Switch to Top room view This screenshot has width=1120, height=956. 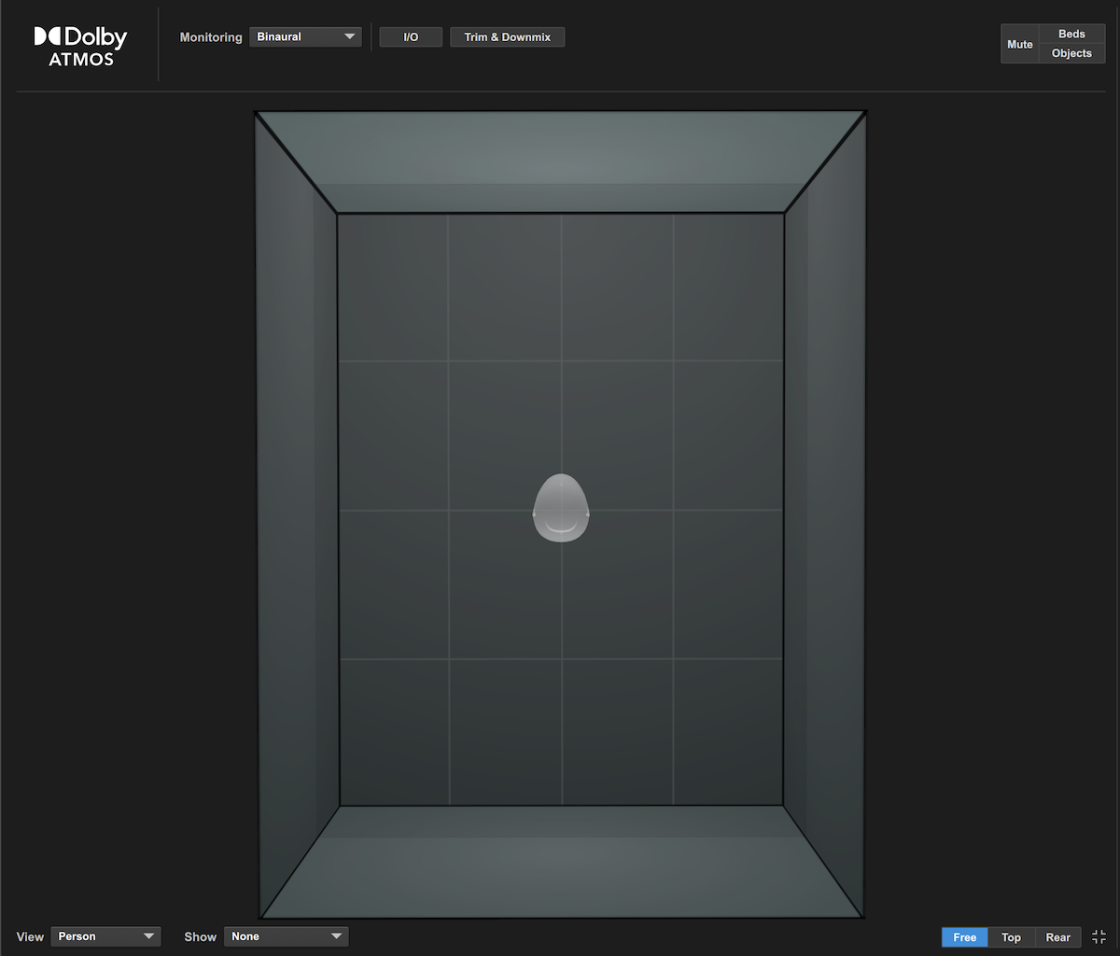(x=1011, y=936)
